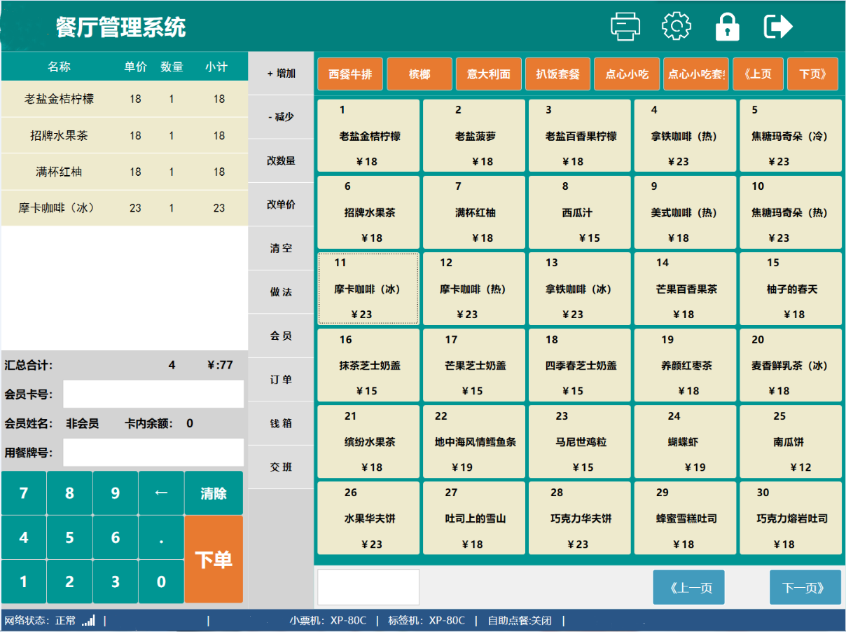Switch to the 意大利面 category tab
This screenshot has width=846, height=632.
pos(488,74)
